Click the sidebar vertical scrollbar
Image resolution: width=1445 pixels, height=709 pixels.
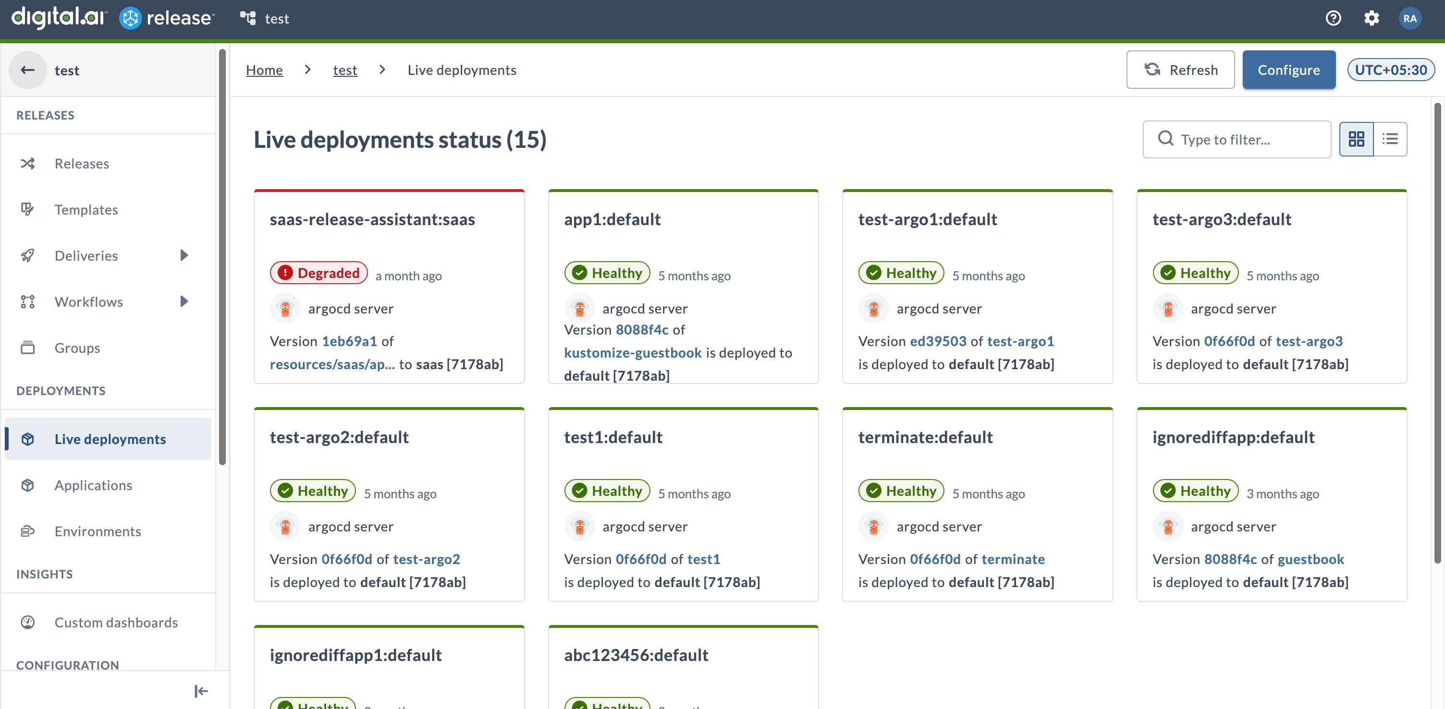(222, 257)
